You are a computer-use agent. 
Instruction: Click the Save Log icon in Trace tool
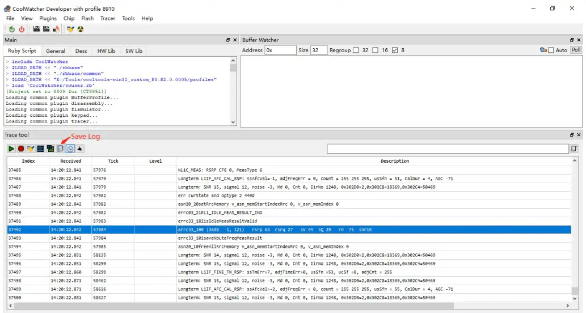click(x=60, y=149)
